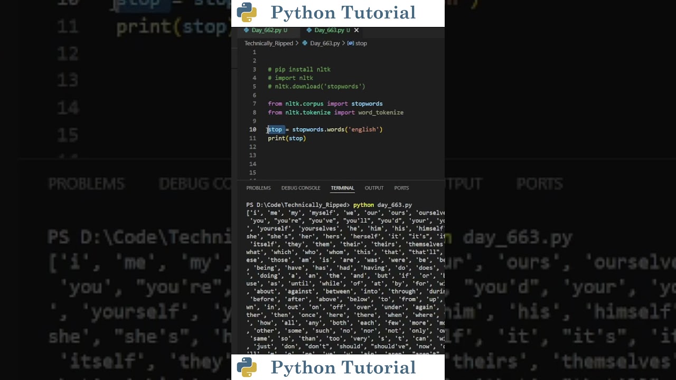Open the stop symbol breadcrumb
Viewport: 676px width, 380px height.
click(x=361, y=43)
